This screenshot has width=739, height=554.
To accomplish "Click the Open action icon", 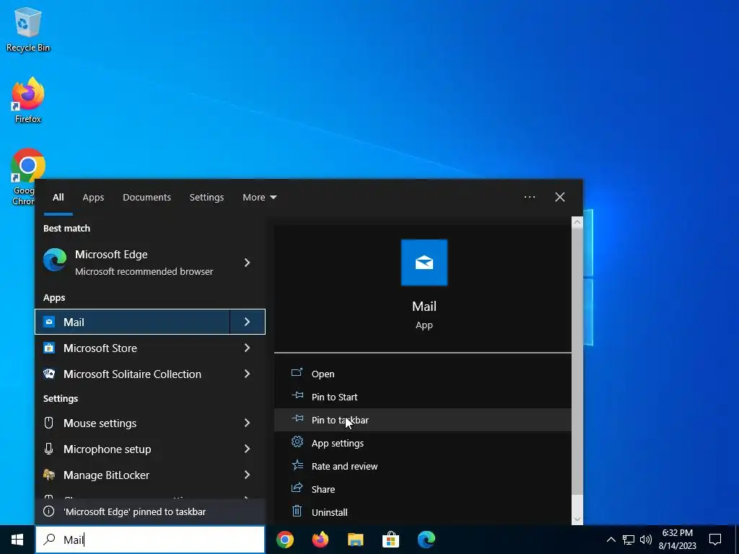I will click(297, 373).
